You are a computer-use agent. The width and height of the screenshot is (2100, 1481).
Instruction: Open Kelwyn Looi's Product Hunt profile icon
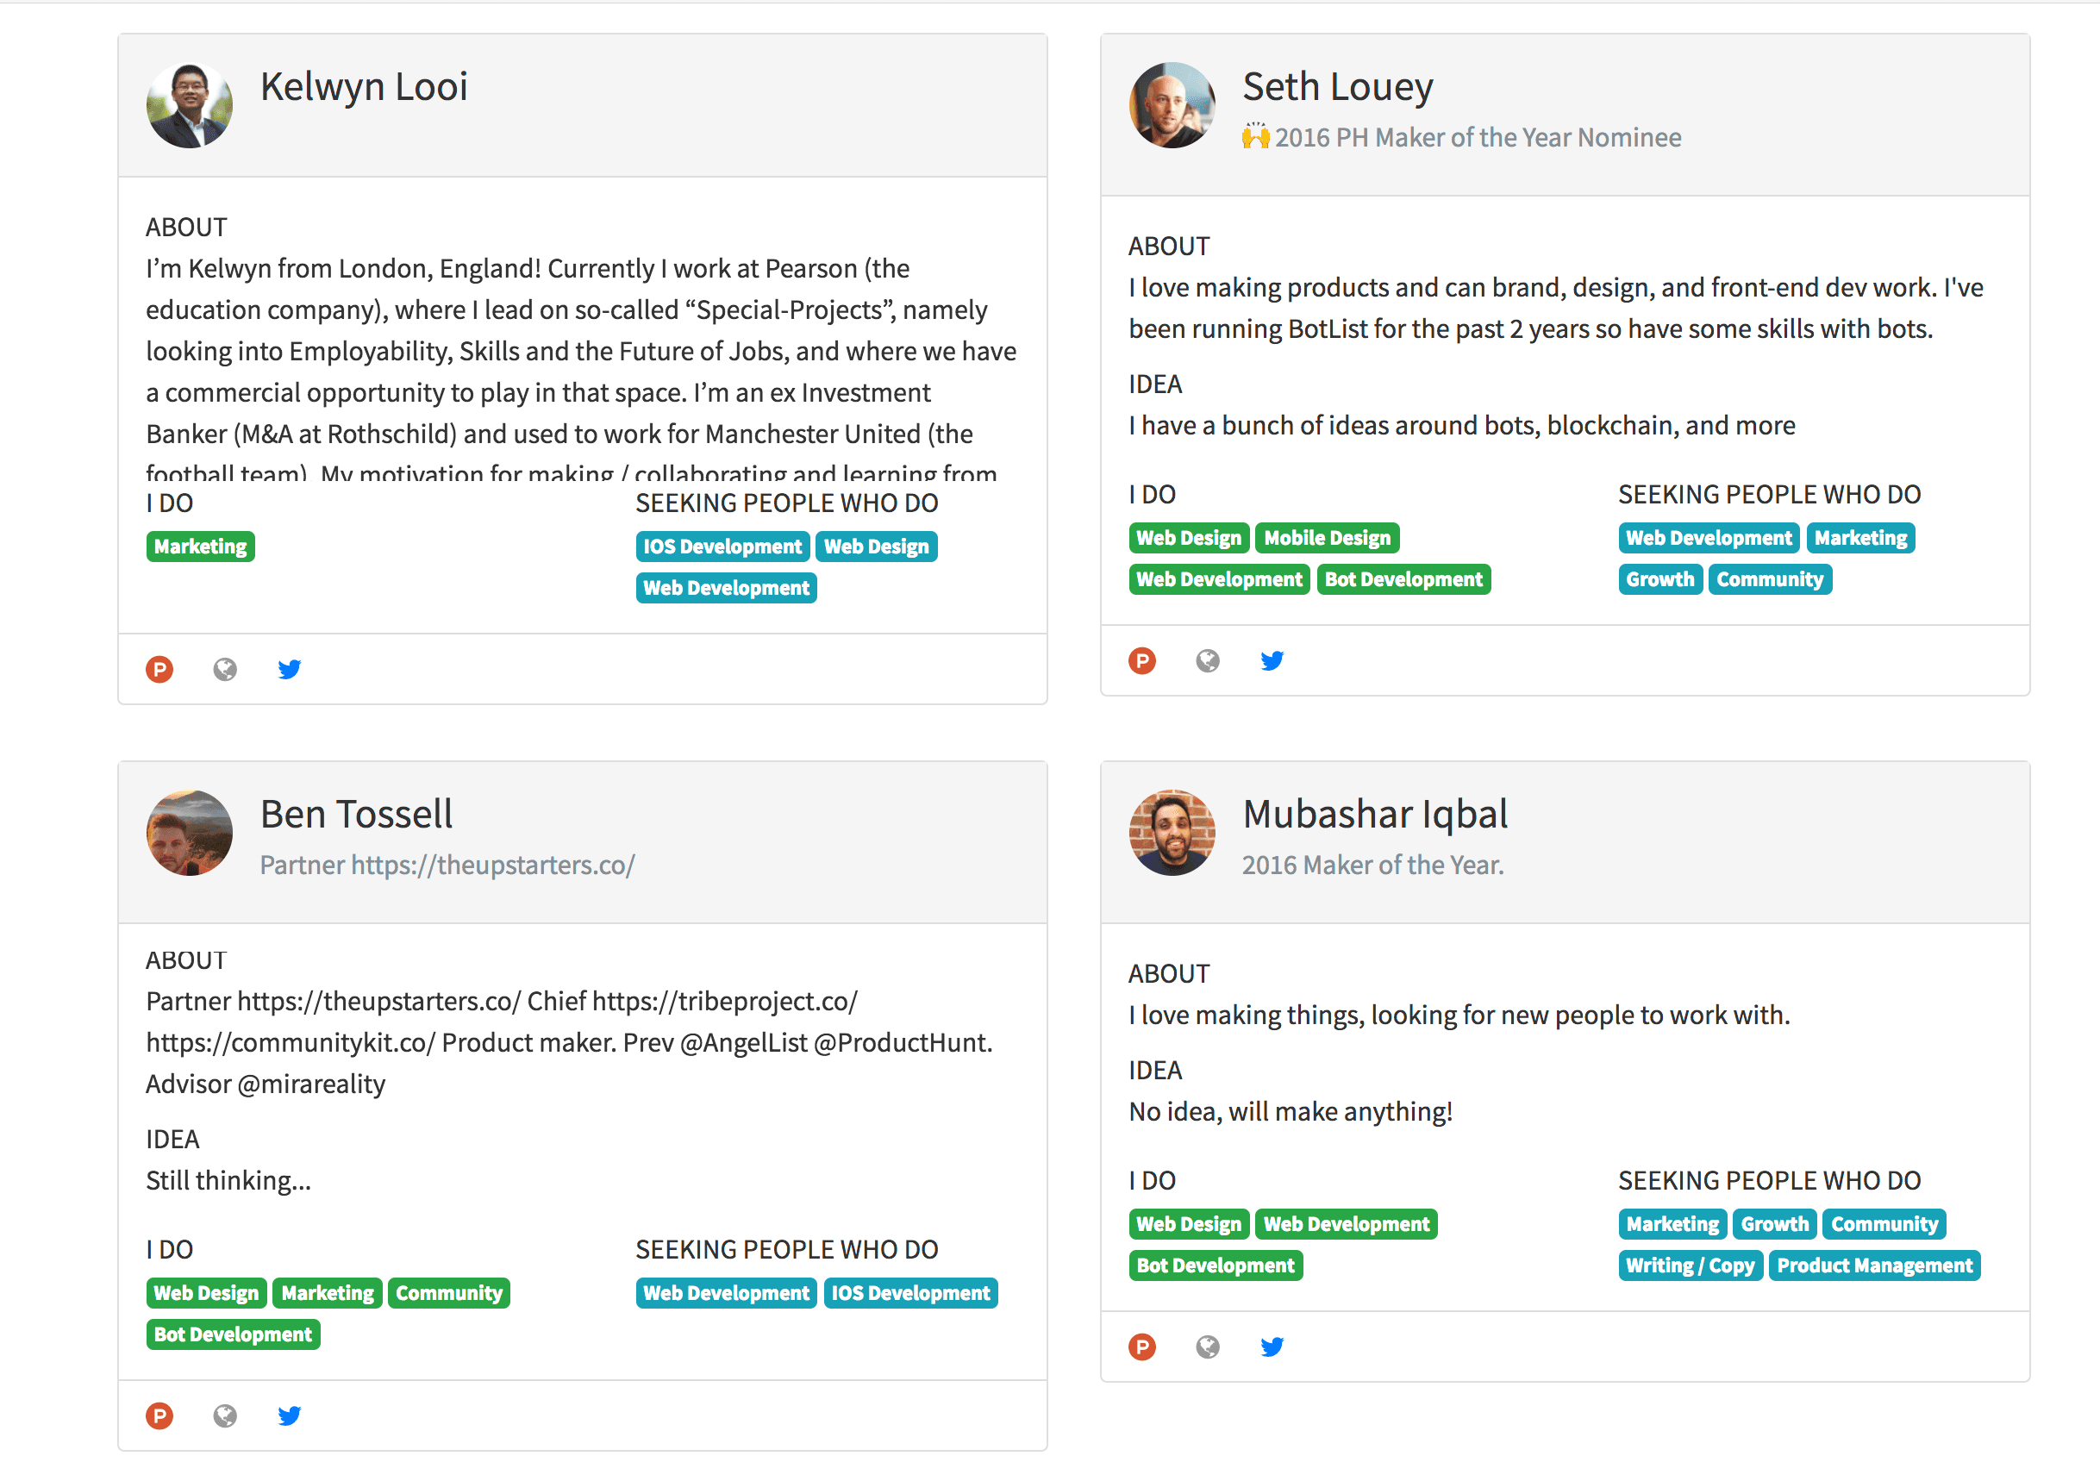(159, 670)
